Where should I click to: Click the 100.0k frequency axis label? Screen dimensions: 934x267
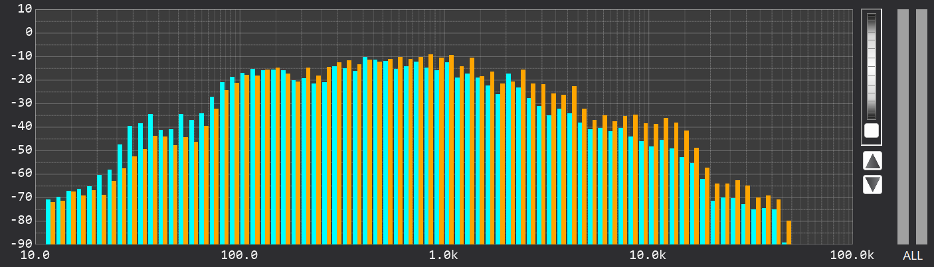coord(850,256)
